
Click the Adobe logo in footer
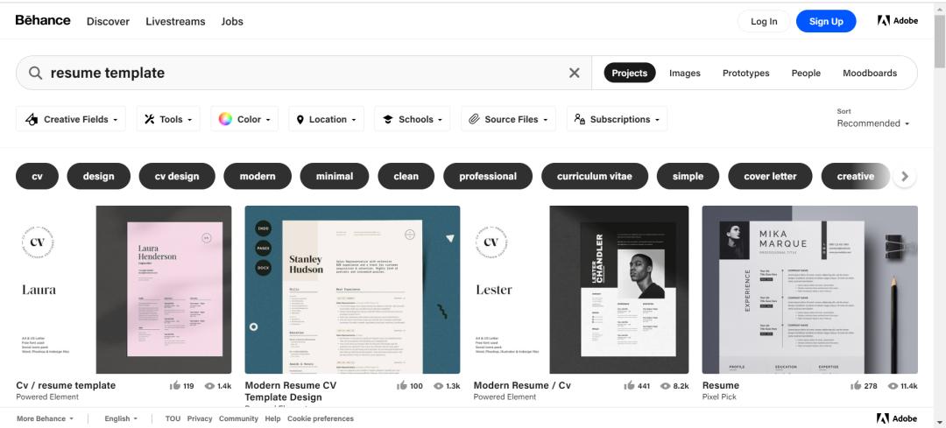897,418
